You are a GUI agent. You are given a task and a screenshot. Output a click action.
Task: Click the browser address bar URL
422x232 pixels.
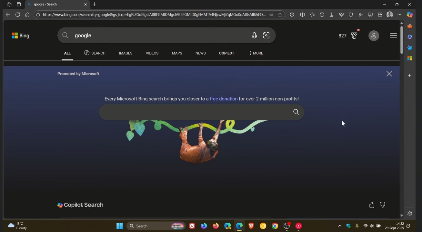click(x=154, y=15)
